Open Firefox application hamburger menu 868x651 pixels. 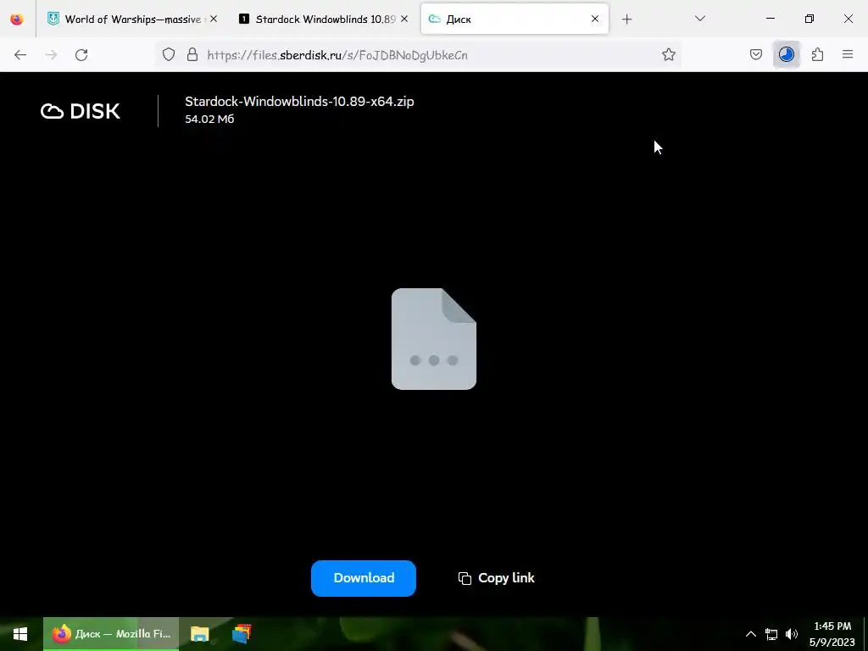[848, 54]
